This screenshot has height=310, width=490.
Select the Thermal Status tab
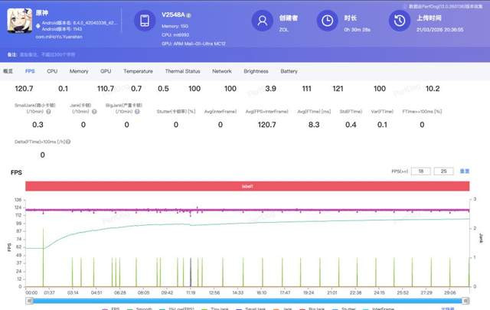(182, 71)
